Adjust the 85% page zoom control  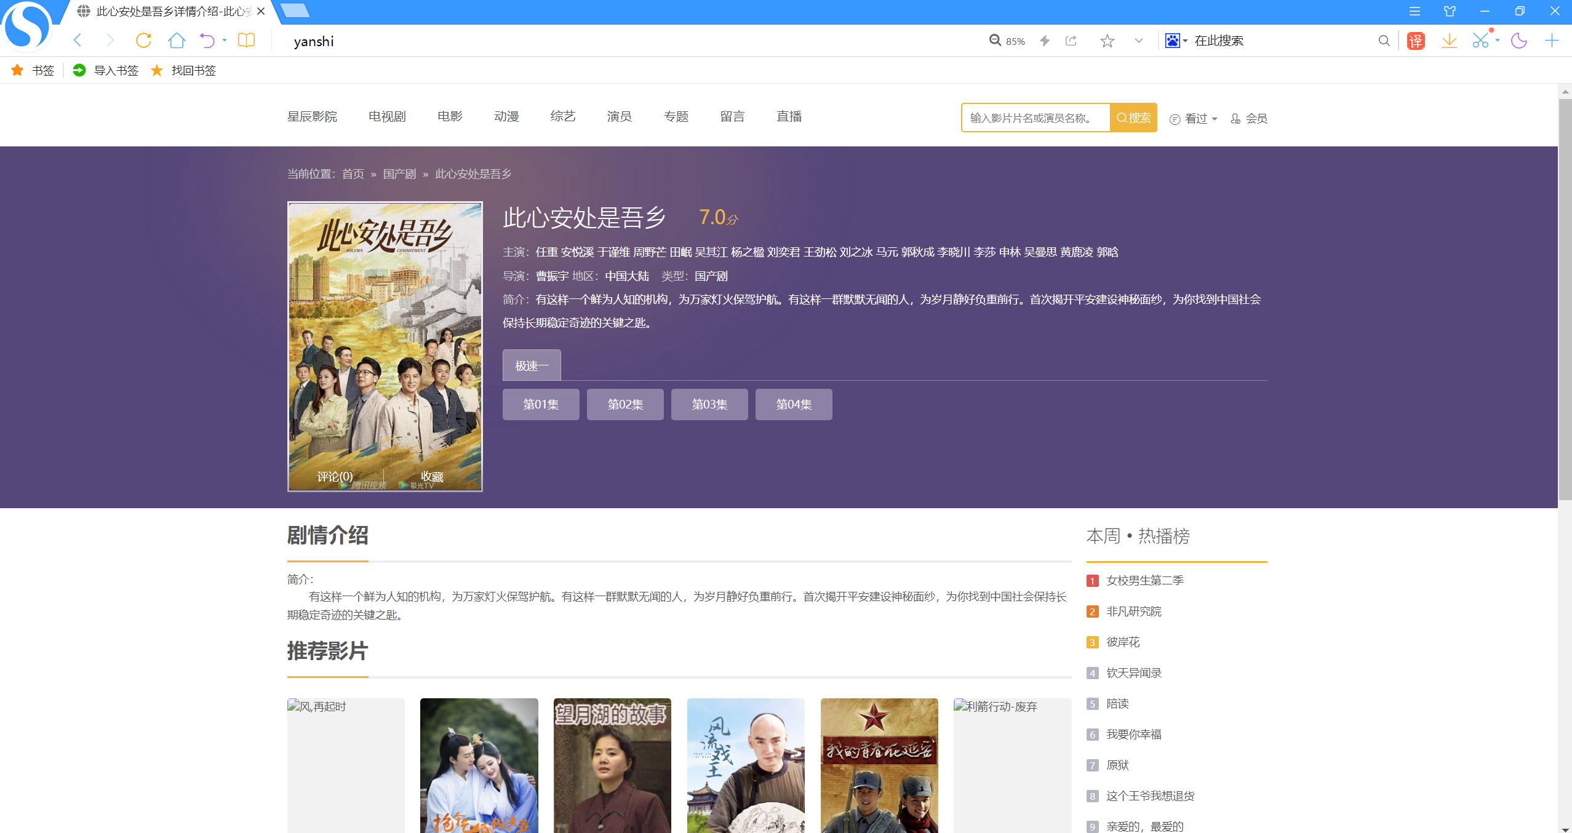pos(1007,41)
